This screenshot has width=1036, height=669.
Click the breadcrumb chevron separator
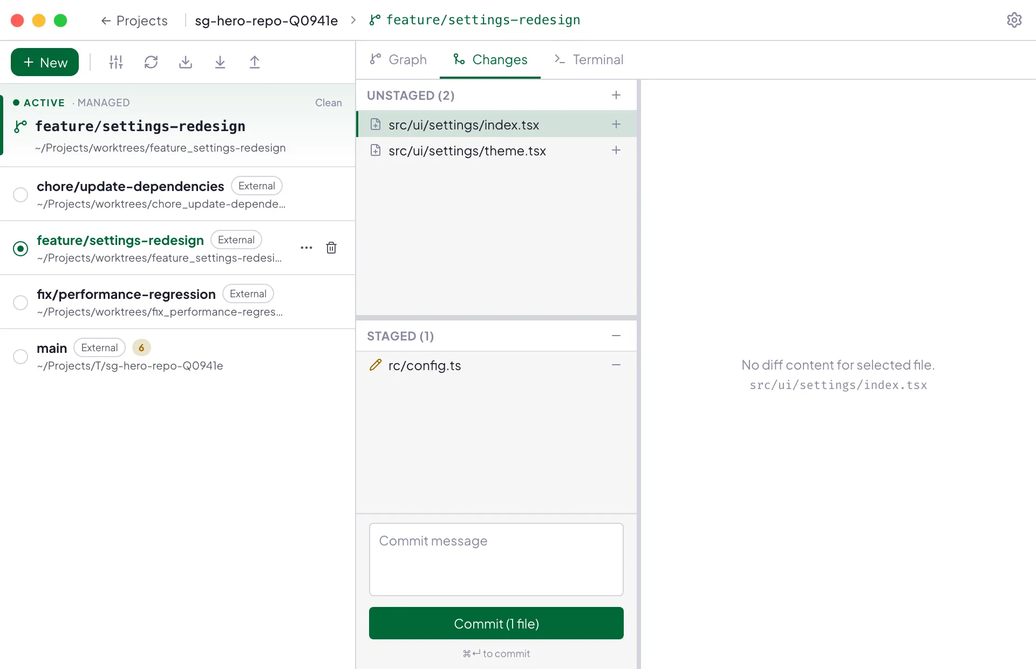353,20
